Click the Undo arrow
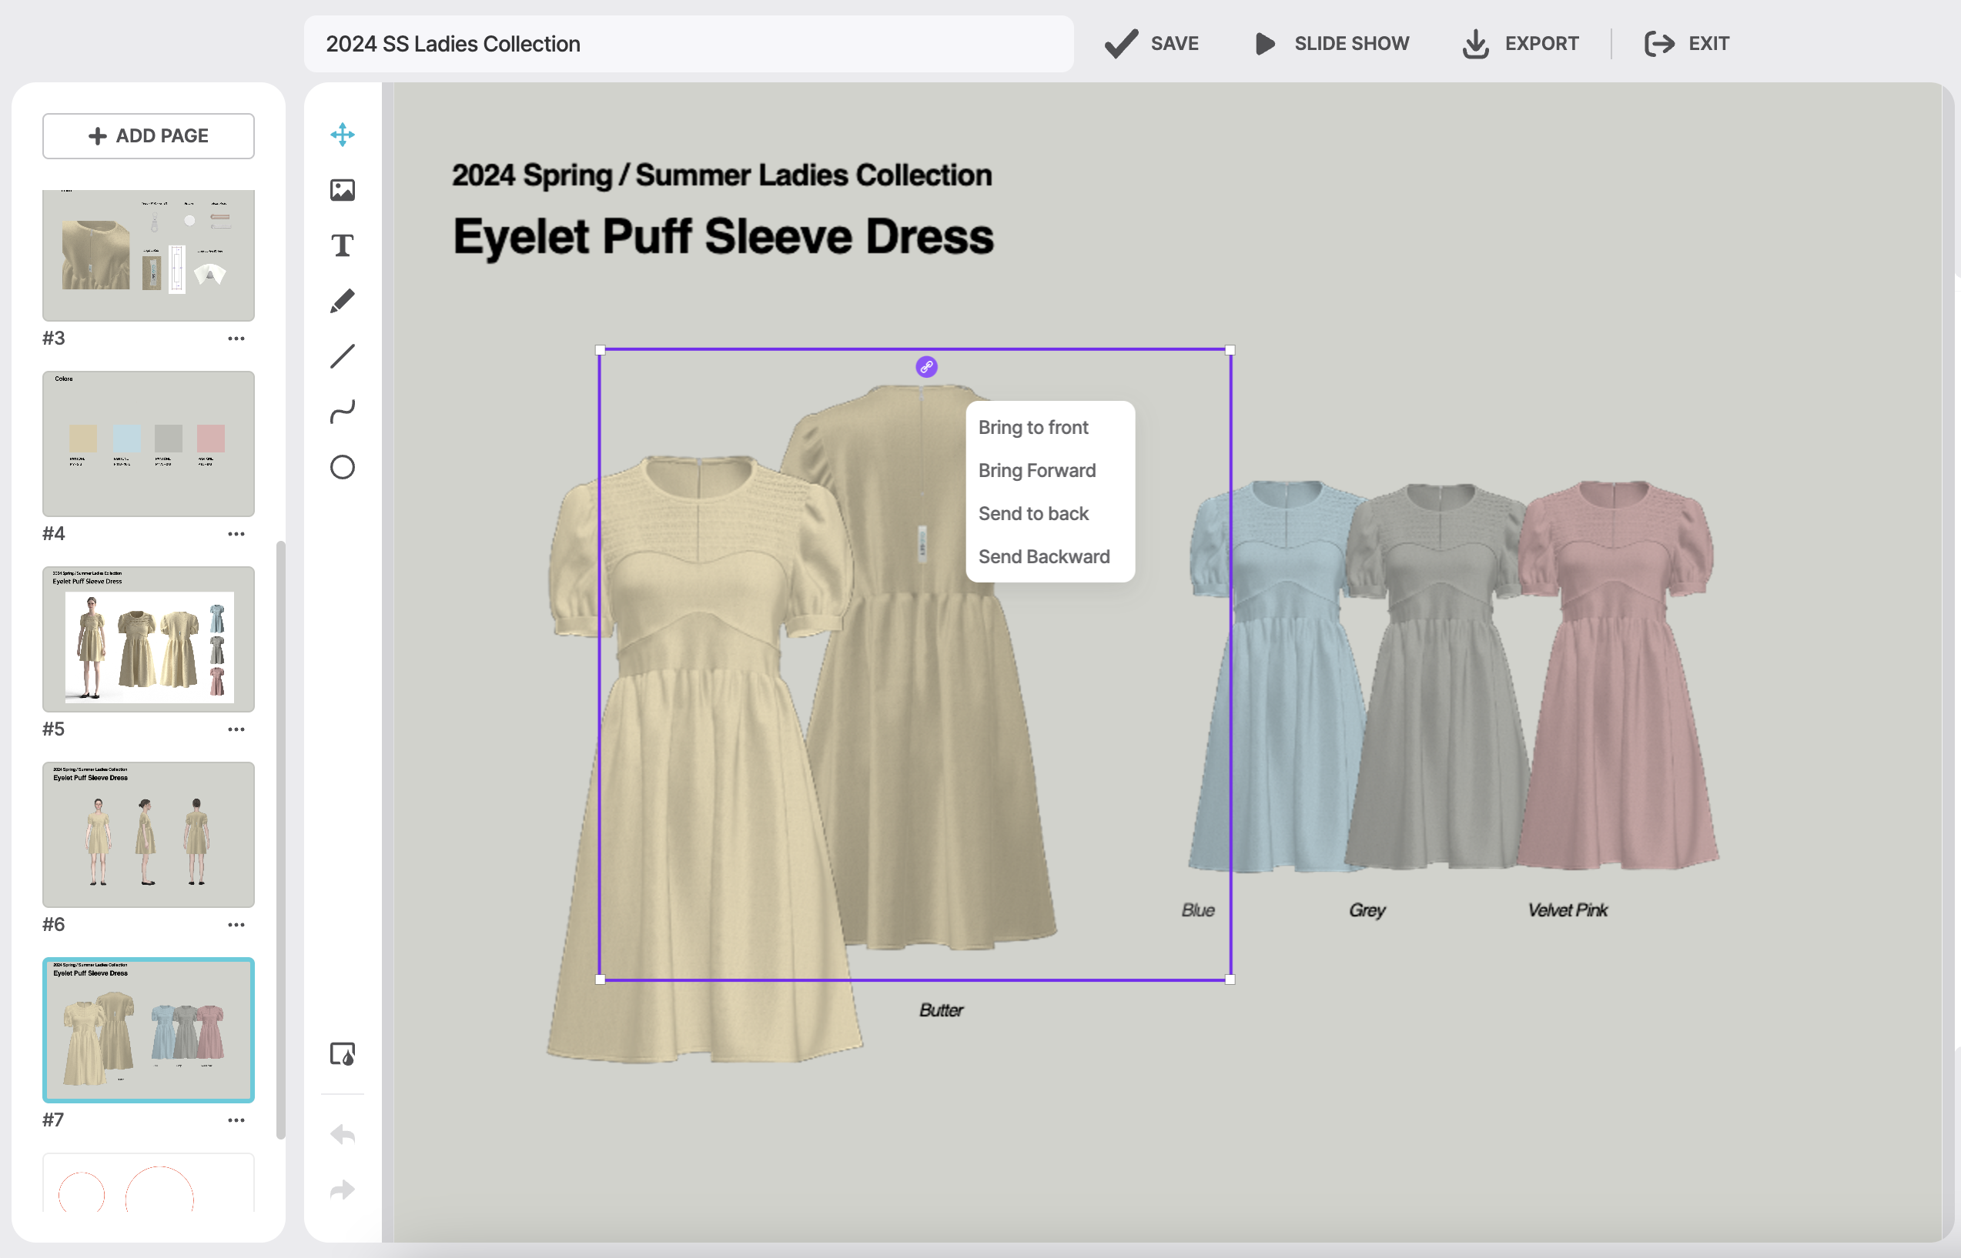The width and height of the screenshot is (1961, 1258). (343, 1134)
